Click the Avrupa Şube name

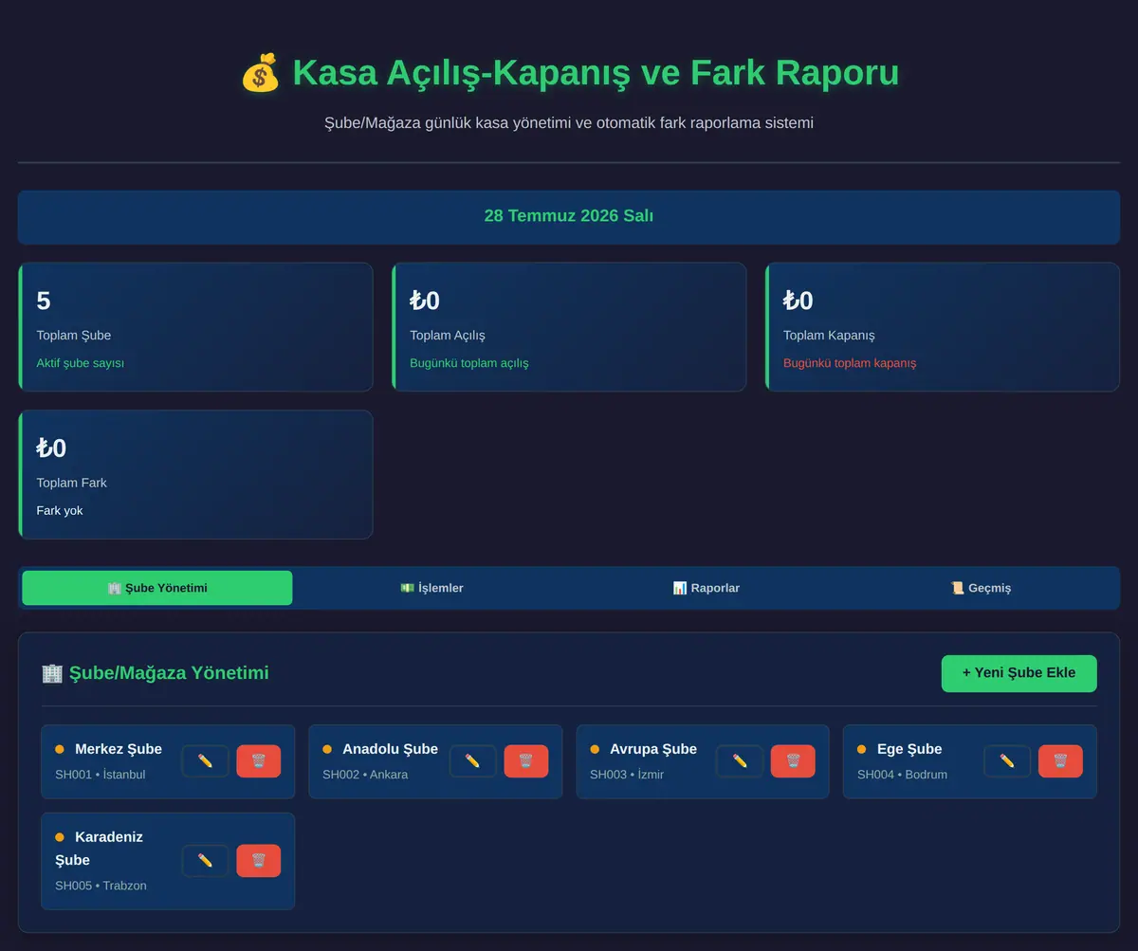click(653, 749)
